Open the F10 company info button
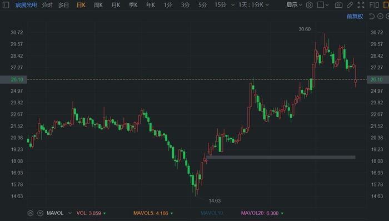Image resolution: width=389 pixels, height=221 pixels. [x=374, y=4]
